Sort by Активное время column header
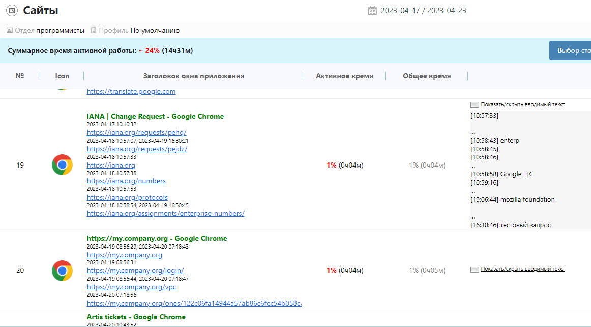Screen dimensions: 591x327 pyautogui.click(x=344, y=76)
